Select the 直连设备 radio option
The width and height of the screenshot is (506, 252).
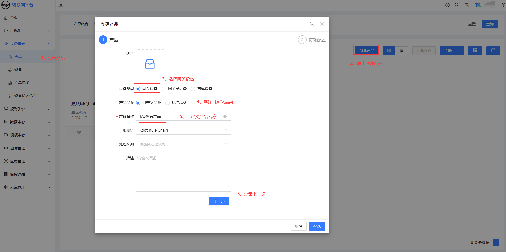click(x=193, y=89)
